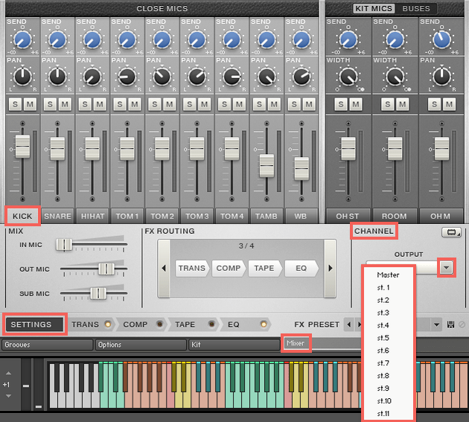Switch to the Mixer tab
Viewport: 469px width, 422px height.
click(x=296, y=343)
